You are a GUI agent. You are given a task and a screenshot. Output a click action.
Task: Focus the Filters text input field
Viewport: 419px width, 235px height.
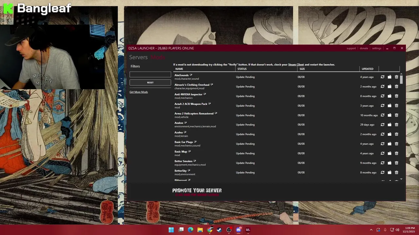[x=150, y=74]
